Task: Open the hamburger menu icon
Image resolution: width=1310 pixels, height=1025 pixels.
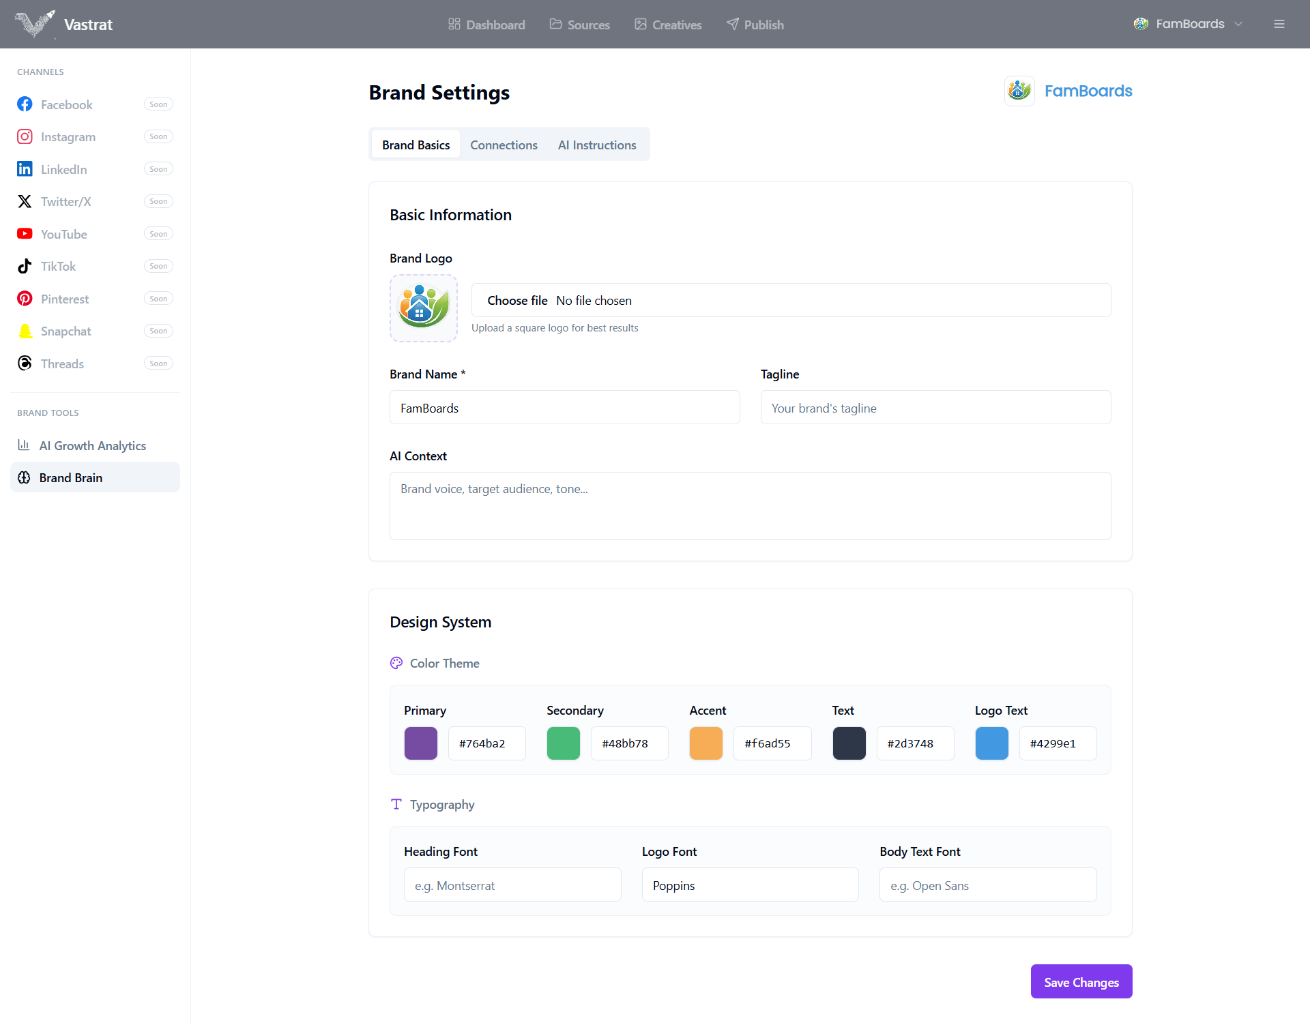Action: tap(1279, 24)
